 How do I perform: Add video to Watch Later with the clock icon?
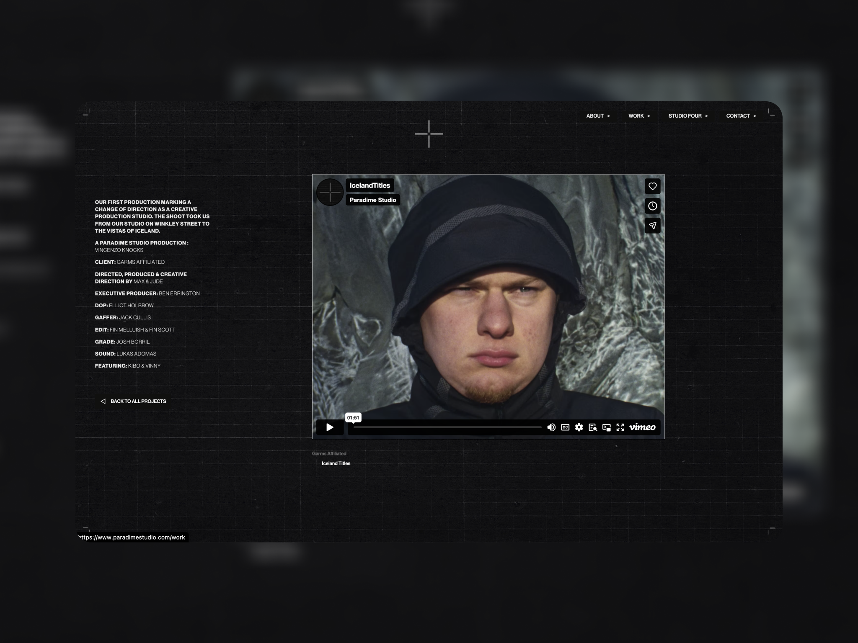(652, 206)
